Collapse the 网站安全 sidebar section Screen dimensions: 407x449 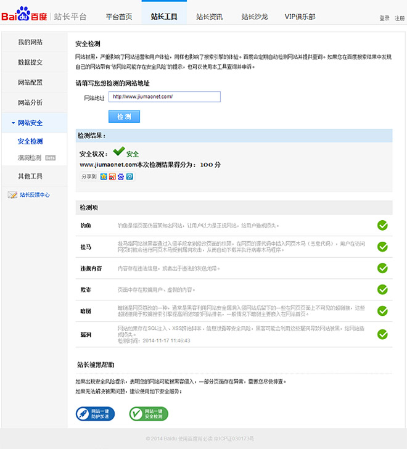[x=30, y=123]
